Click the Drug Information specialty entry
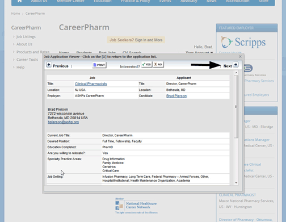Screen dimensions: 286x222 (113, 159)
